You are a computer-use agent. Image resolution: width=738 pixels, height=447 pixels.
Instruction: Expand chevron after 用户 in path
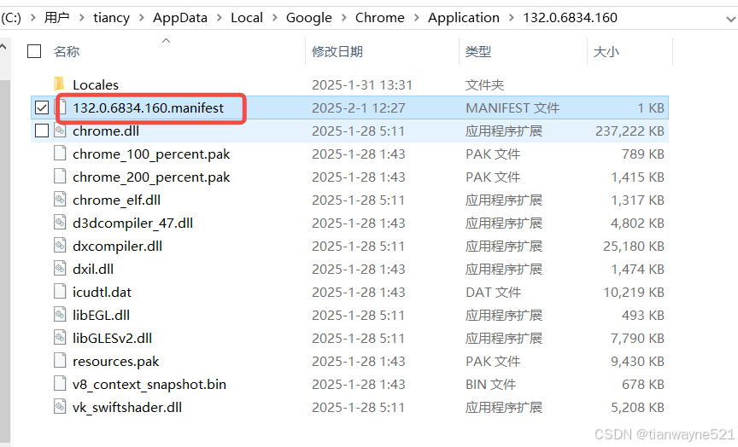coord(82,18)
